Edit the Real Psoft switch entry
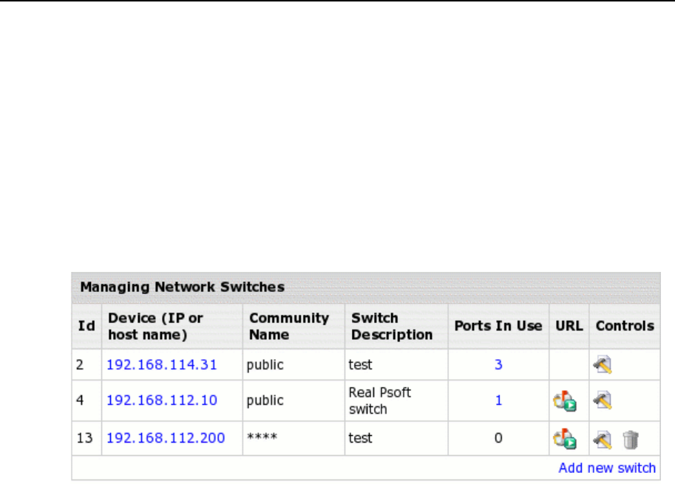This screenshot has width=675, height=484. click(604, 401)
